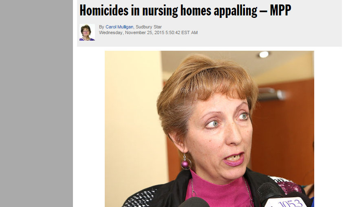Click the word appalling in the headline
The height and width of the screenshot is (207, 346).
(236, 11)
